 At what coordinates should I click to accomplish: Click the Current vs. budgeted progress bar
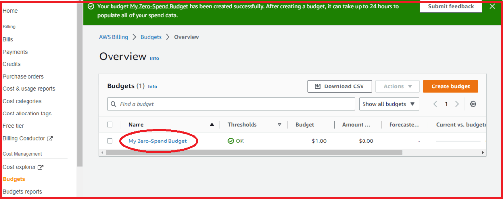[x=458, y=141]
